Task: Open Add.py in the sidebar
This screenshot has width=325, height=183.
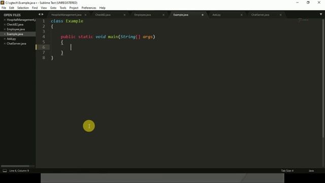Action: [x=11, y=39]
